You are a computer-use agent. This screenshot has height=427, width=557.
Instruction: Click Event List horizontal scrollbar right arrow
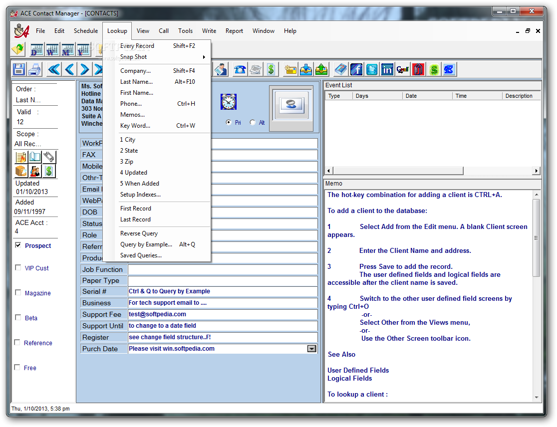[536, 171]
